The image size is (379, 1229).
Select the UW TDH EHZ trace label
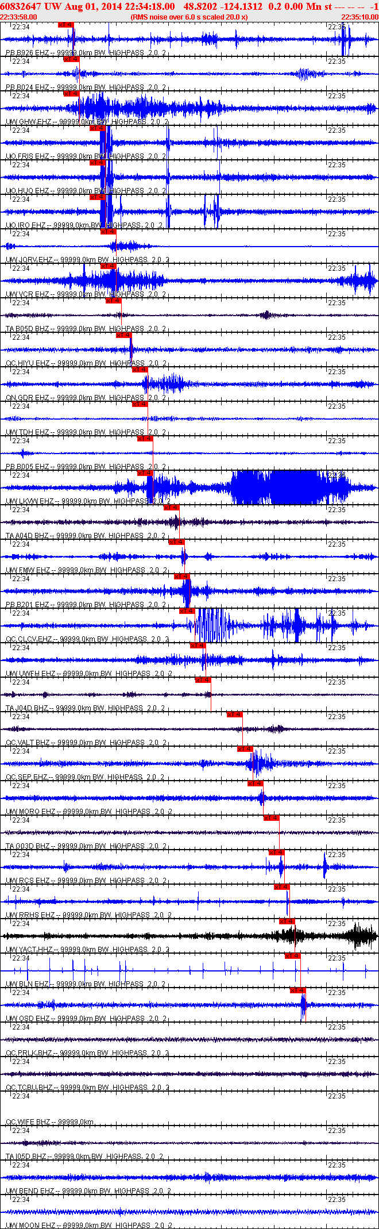click(86, 432)
